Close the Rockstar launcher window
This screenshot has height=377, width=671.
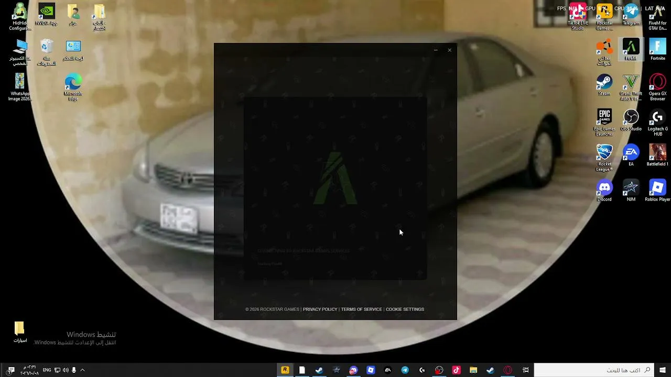(x=449, y=50)
